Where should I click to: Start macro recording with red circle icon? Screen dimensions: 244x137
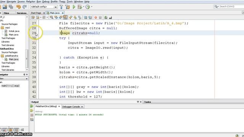[96, 18]
